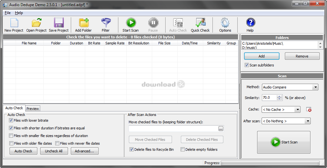Screen dimensions: 327x168
Task: Sort by the File Name column header
Action: point(29,43)
